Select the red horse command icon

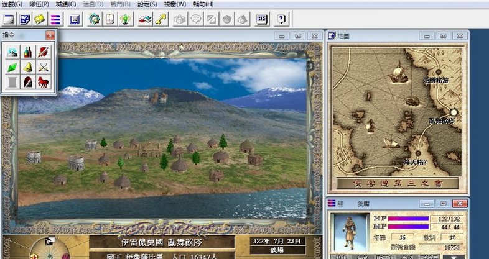coord(44,82)
